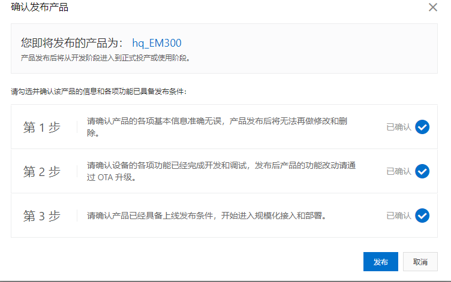This screenshot has width=451, height=282.
Task: Click the 第 2 步 label
Action: coord(42,171)
